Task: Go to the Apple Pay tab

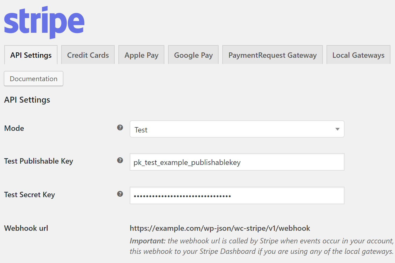Action: click(141, 55)
